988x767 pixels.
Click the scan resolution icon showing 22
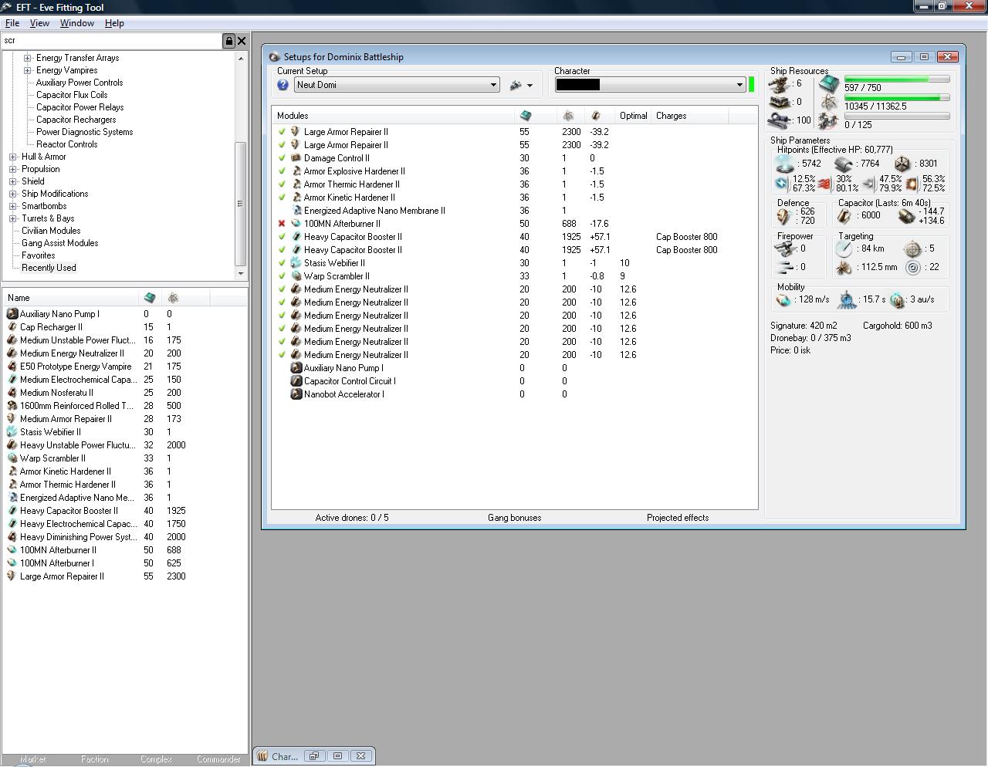click(913, 268)
